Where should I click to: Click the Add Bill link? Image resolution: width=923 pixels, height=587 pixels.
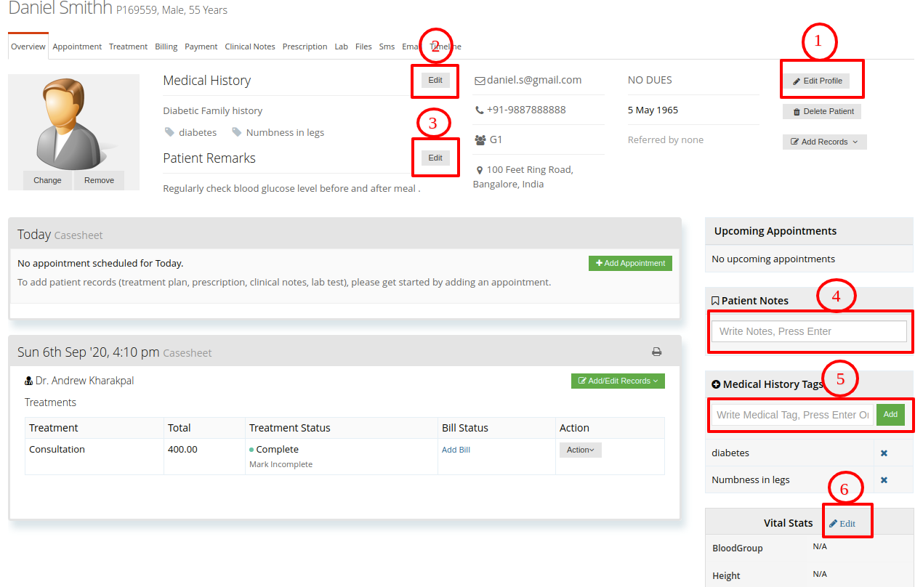coord(456,450)
